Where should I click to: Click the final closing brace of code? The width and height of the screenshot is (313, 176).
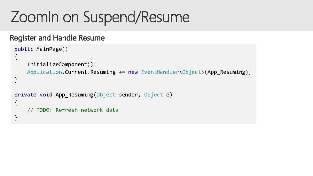pyautogui.click(x=16, y=118)
